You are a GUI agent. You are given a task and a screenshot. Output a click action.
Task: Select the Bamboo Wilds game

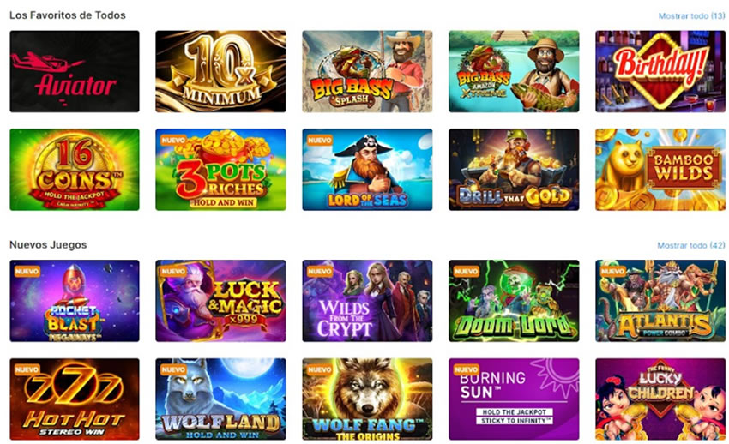click(660, 170)
